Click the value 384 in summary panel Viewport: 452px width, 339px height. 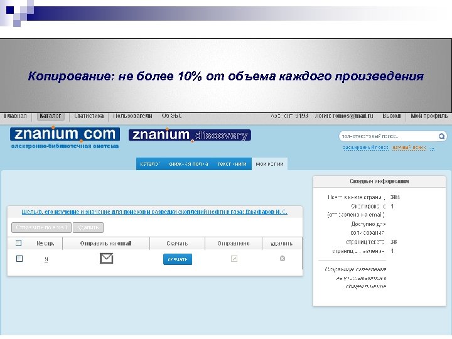(395, 197)
